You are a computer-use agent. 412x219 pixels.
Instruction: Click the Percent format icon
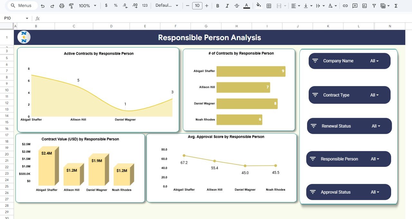116,5
